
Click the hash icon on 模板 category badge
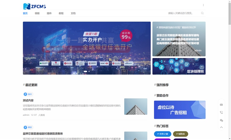click(x=25, y=127)
